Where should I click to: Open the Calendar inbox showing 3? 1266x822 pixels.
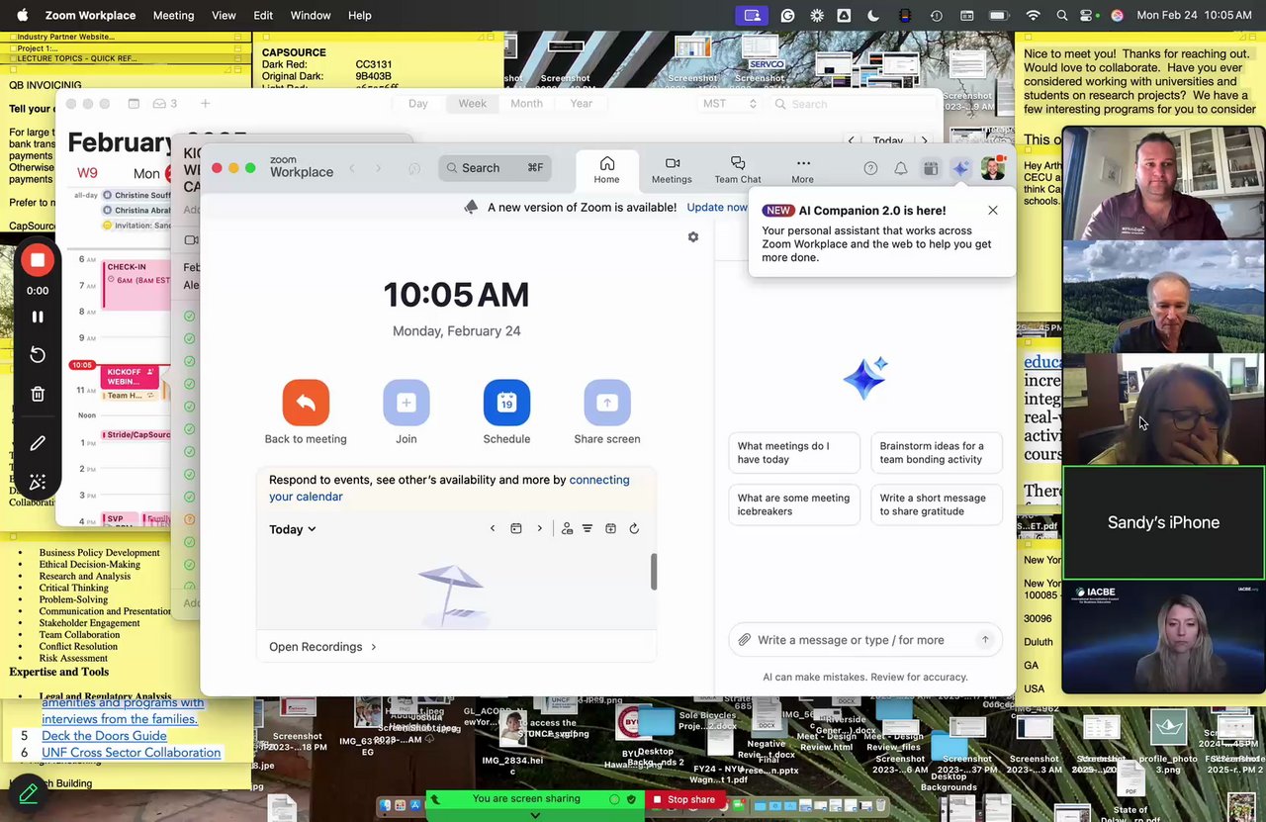click(x=166, y=104)
